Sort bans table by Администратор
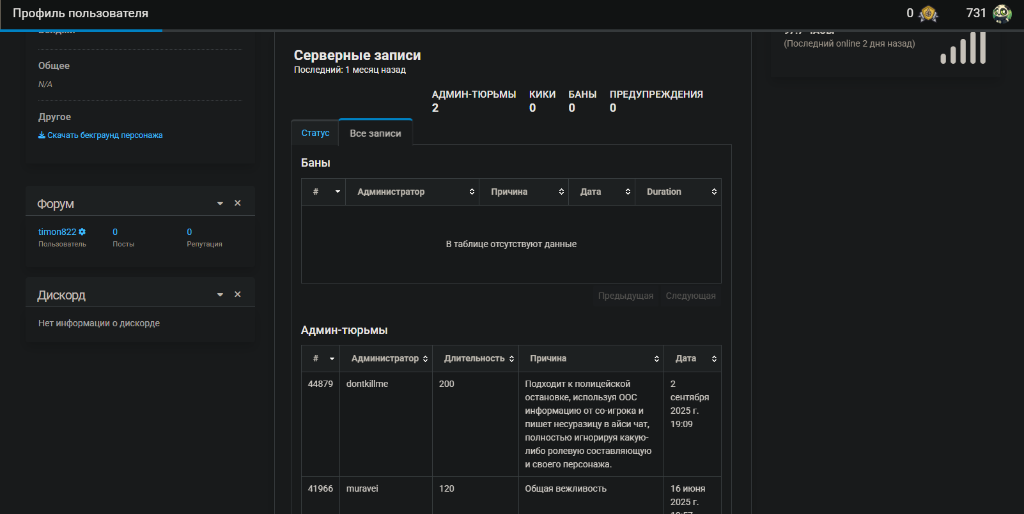1024x514 pixels. pyautogui.click(x=412, y=192)
